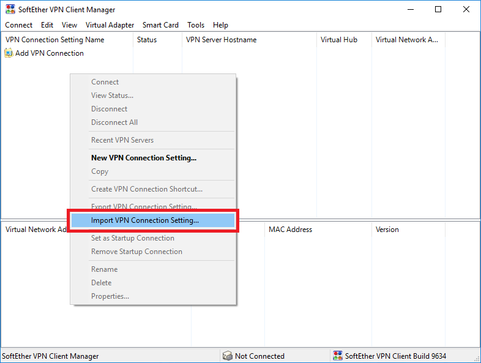Click the Not Connected status text
Screen dimensions: 481x363
260,356
